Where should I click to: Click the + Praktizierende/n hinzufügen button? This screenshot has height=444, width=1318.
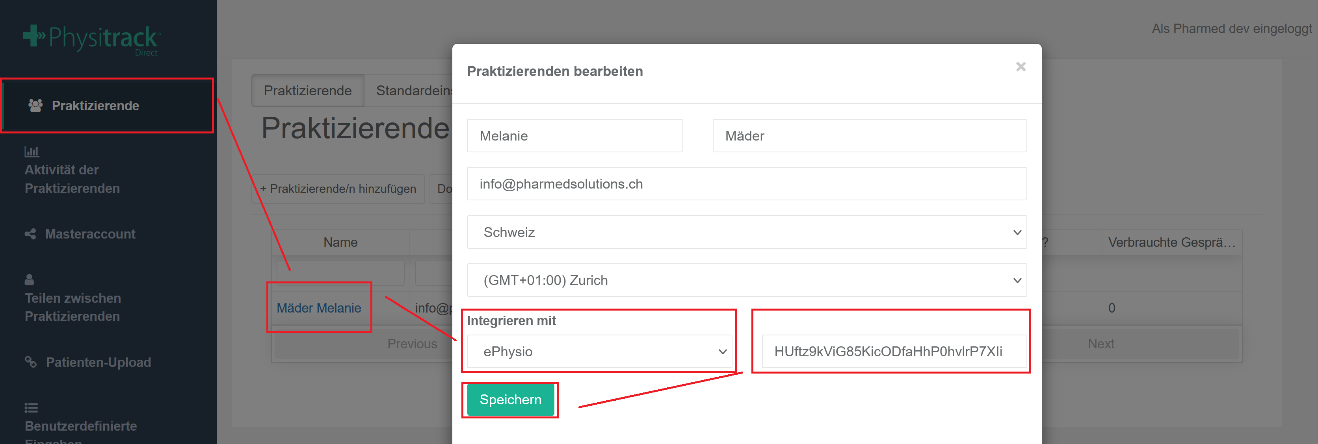pos(338,189)
